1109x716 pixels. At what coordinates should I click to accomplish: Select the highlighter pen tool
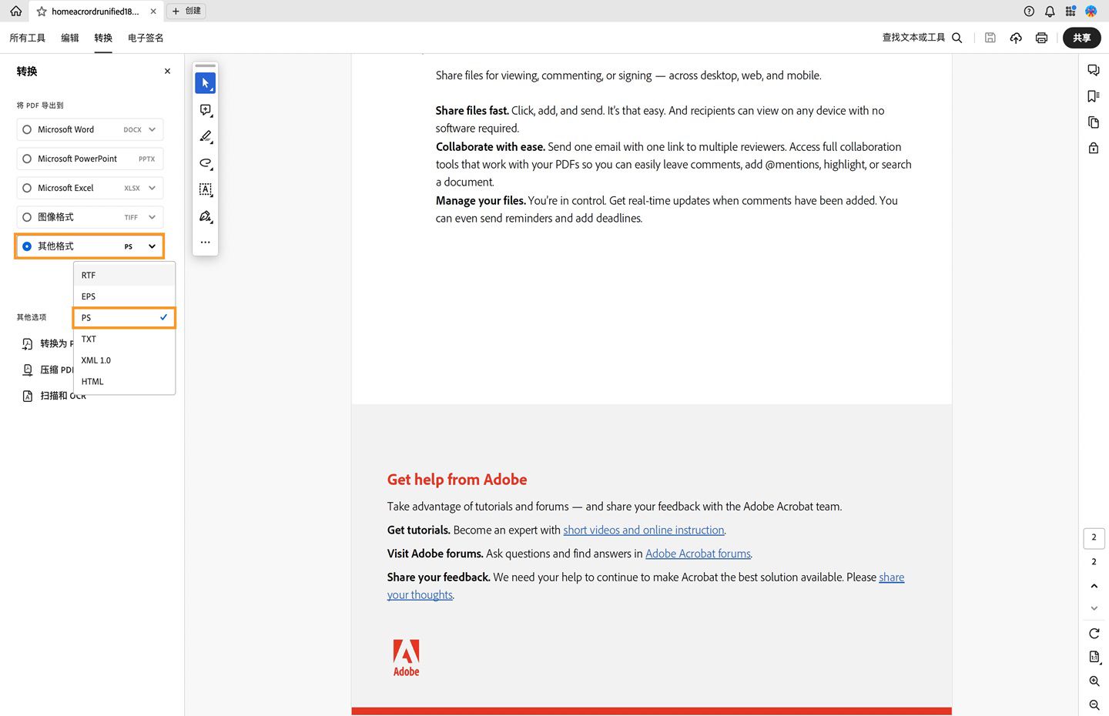[205, 136]
